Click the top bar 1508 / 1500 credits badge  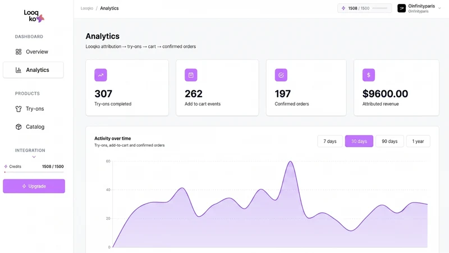pos(364,8)
